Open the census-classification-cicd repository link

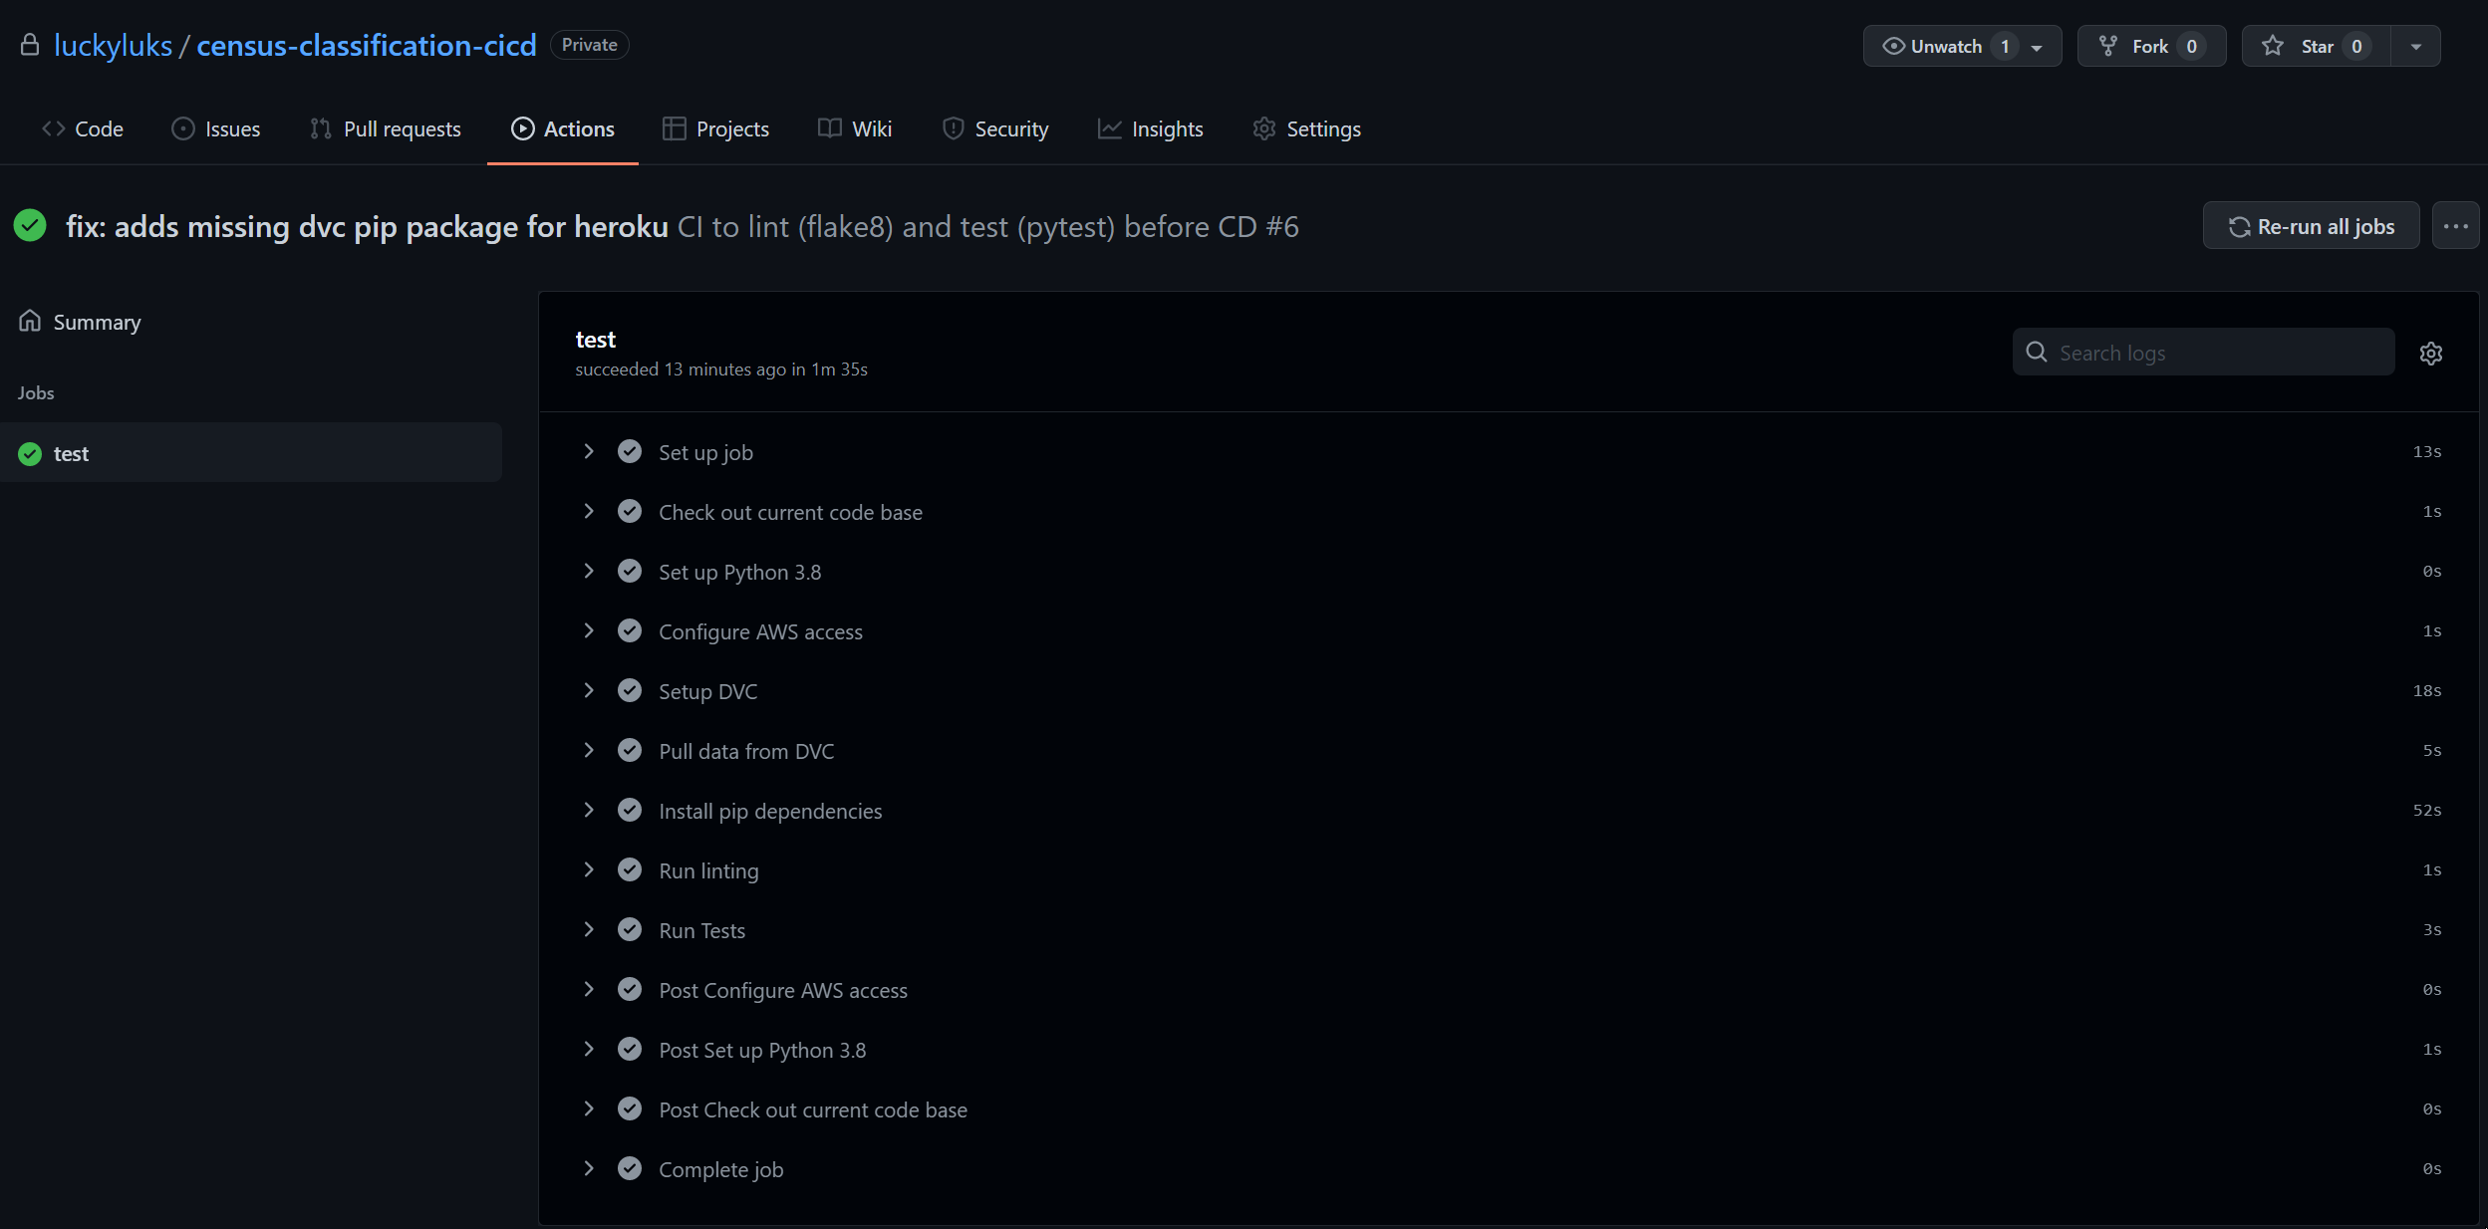pyautogui.click(x=366, y=45)
